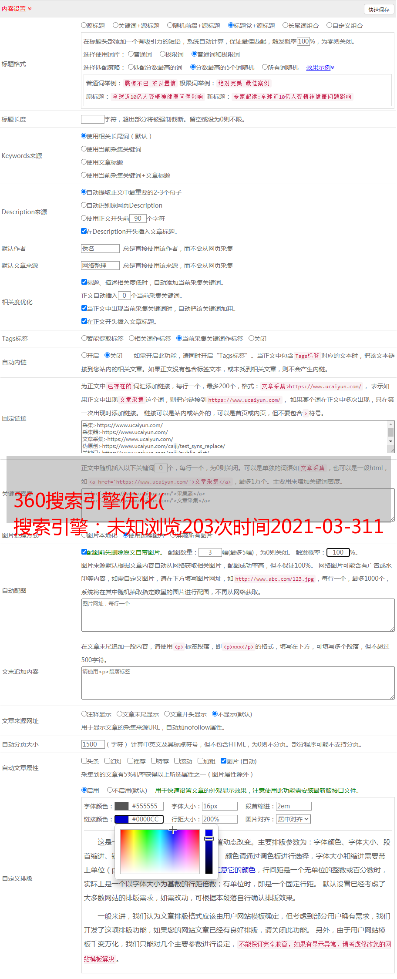Check the 头条 article attribute

pyautogui.click(x=84, y=761)
